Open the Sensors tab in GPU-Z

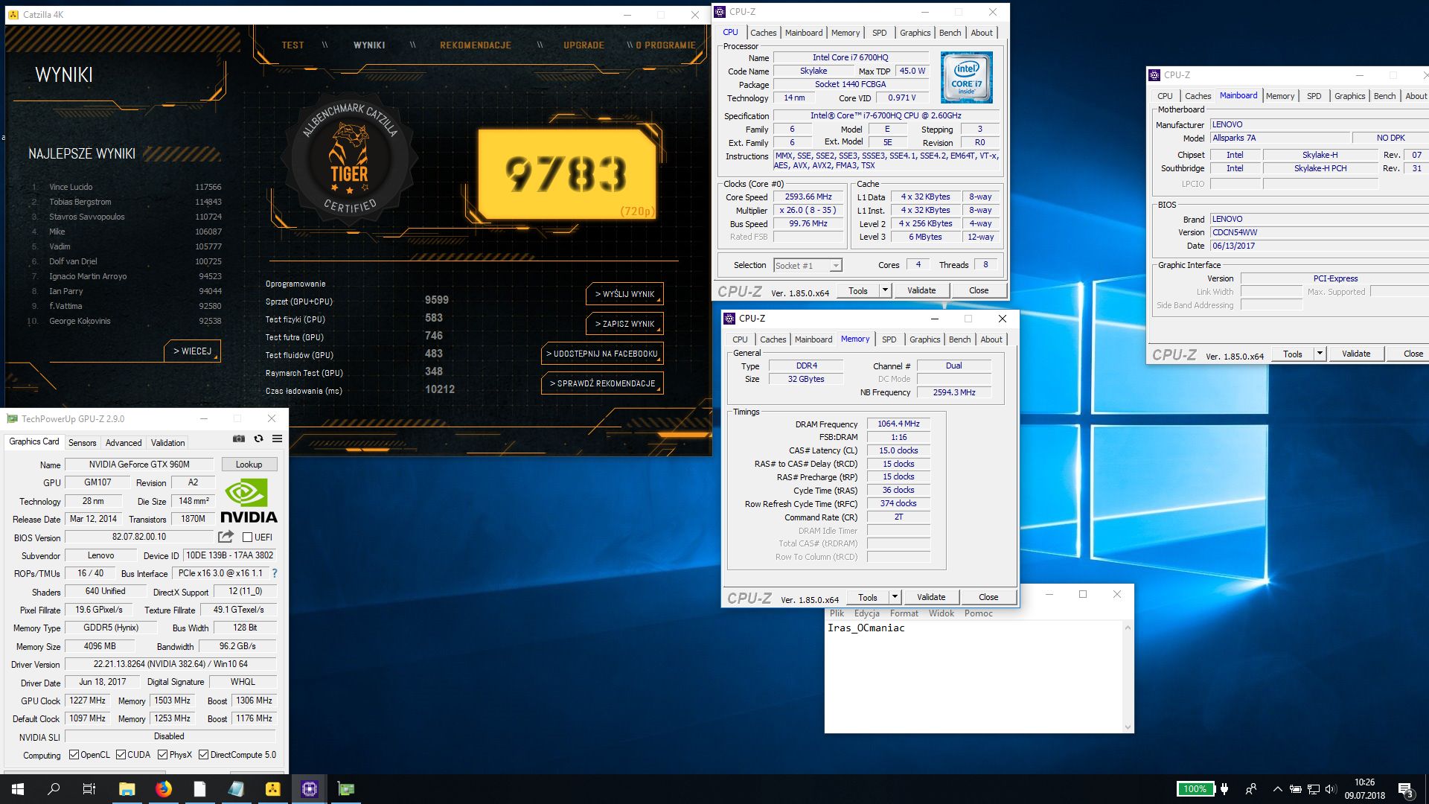pyautogui.click(x=82, y=442)
